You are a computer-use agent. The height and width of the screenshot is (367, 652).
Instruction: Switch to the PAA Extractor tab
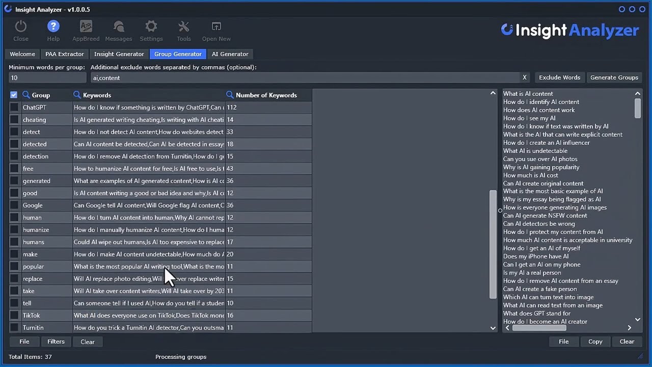tap(65, 54)
